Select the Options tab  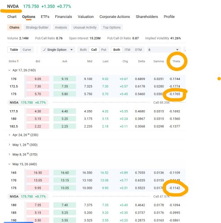tap(29, 17)
